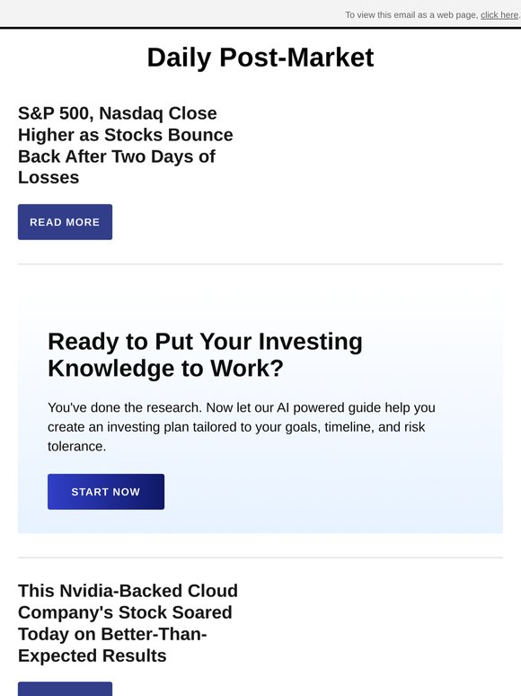Click the "Back After Two Days of" headline line
The image size is (521, 696).
point(117,156)
